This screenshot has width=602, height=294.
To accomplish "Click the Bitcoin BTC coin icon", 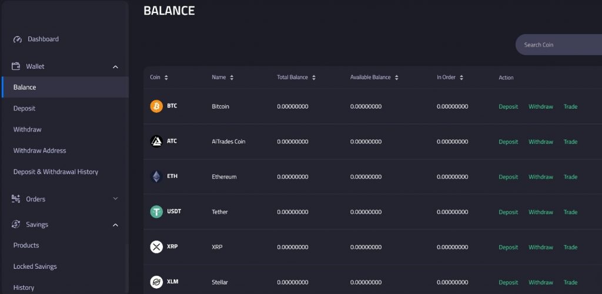I will coord(156,106).
